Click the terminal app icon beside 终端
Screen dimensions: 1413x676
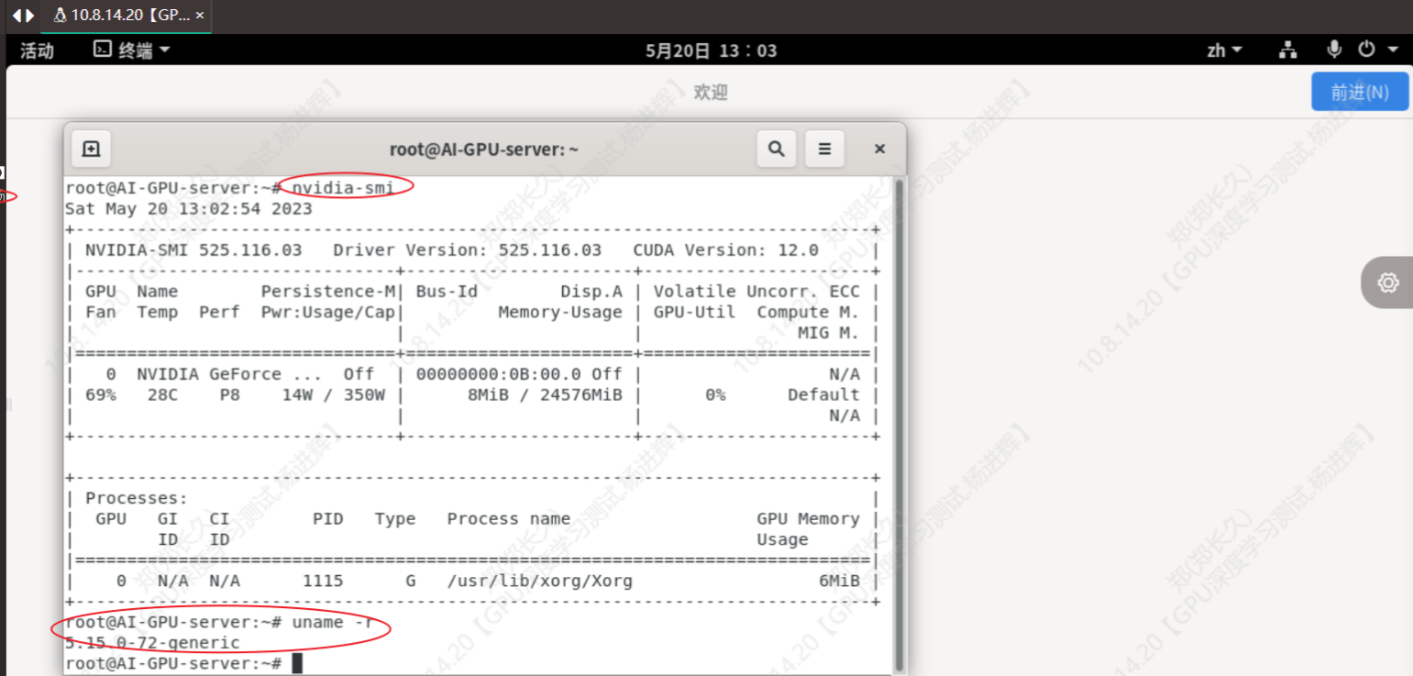[102, 50]
